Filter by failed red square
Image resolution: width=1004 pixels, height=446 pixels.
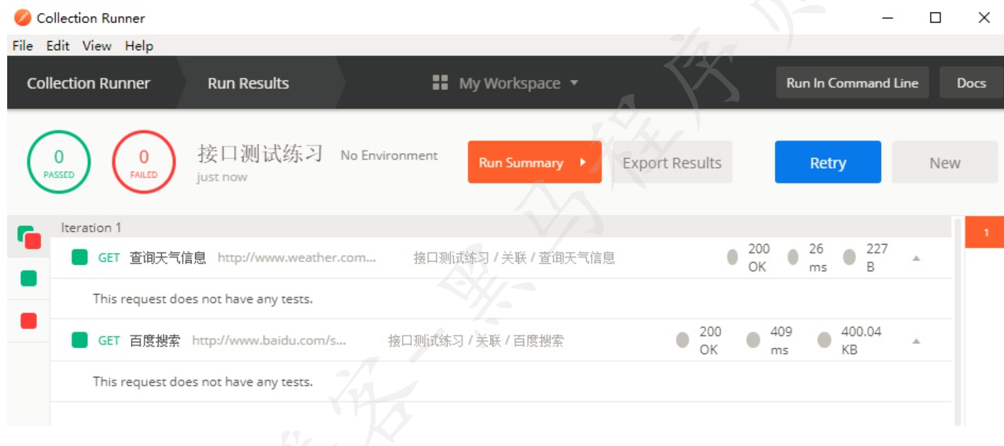29,321
